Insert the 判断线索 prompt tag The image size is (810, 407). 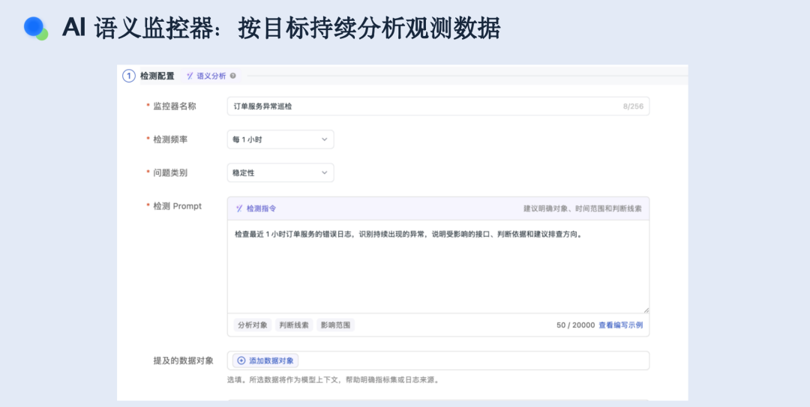tap(294, 325)
